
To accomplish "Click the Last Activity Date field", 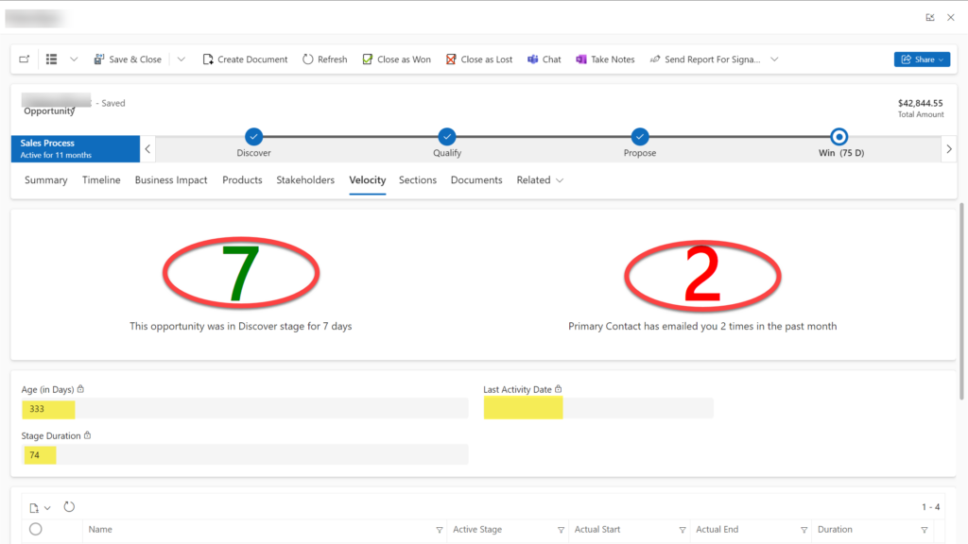I will click(x=598, y=408).
